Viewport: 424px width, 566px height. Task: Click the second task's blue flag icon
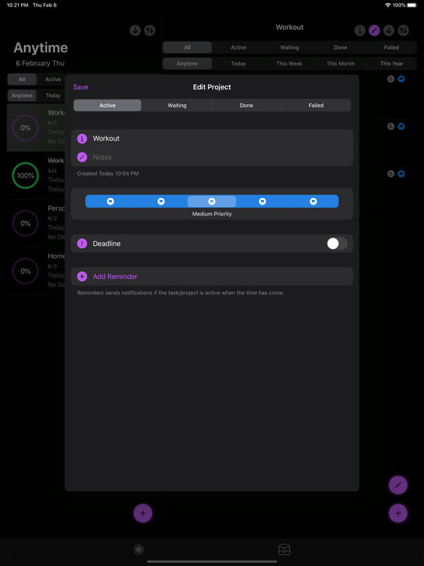pos(401,126)
